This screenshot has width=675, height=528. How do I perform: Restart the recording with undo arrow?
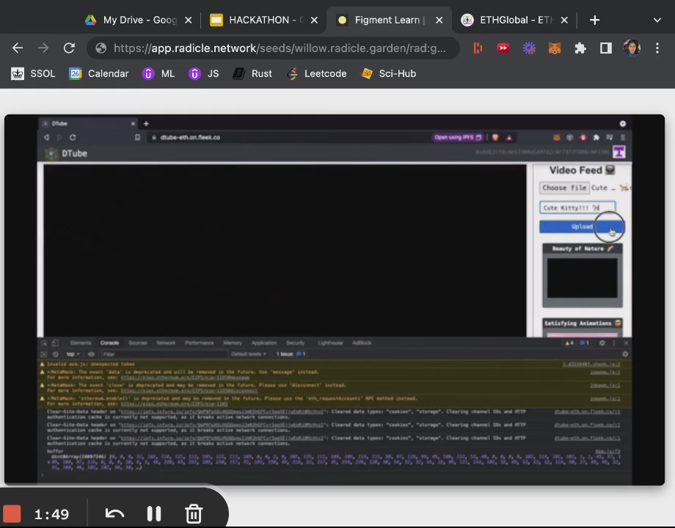pyautogui.click(x=114, y=513)
